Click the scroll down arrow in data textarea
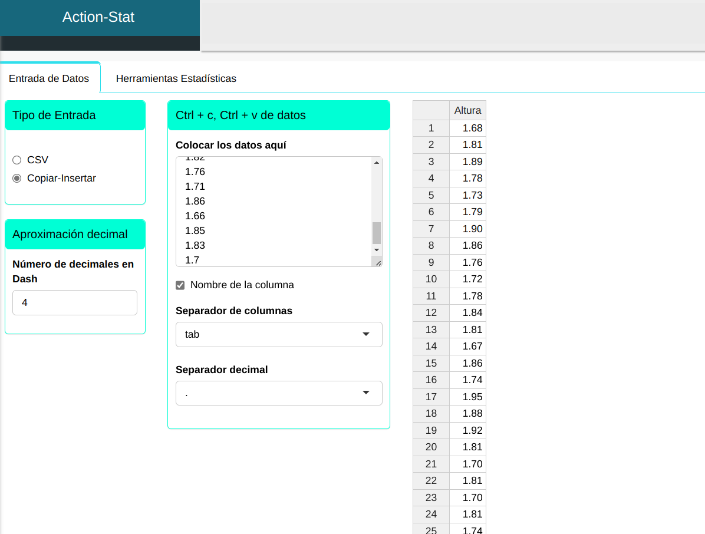Image resolution: width=705 pixels, height=534 pixels. (377, 250)
